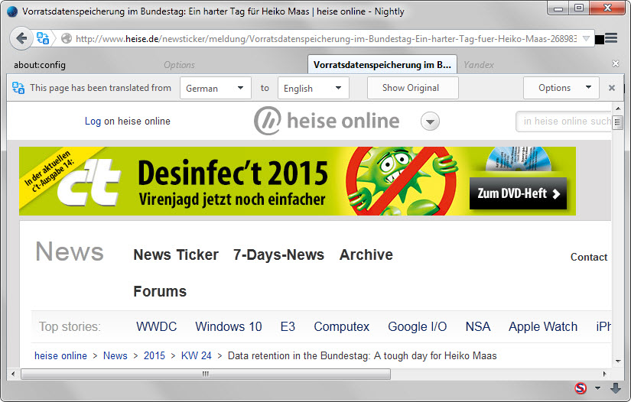Click the heise online breadcrumb link
This screenshot has width=631, height=402.
coord(60,356)
